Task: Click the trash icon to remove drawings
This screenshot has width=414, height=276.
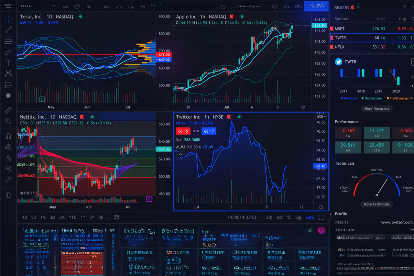Action: (8, 195)
